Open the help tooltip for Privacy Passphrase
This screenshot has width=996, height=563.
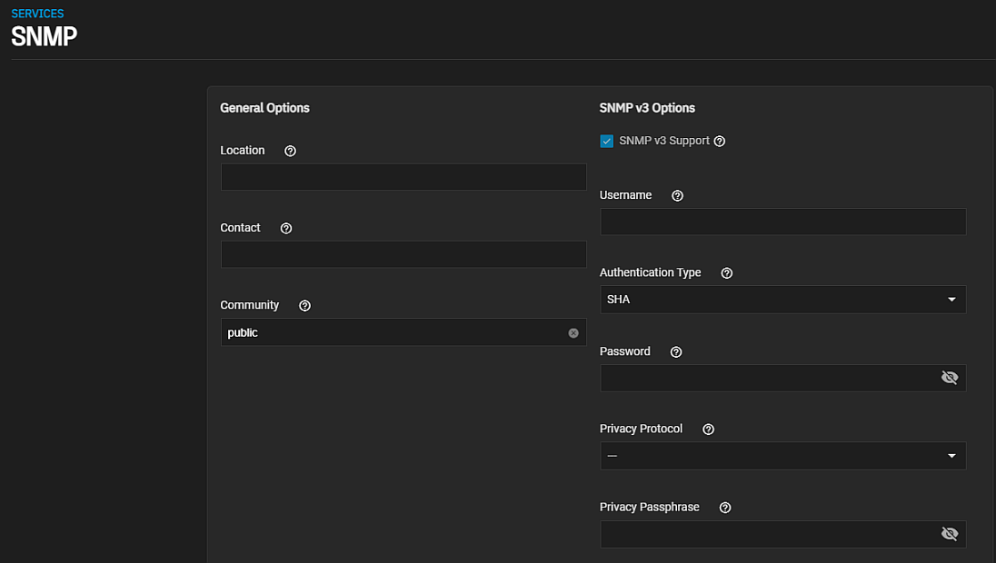pyautogui.click(x=724, y=507)
